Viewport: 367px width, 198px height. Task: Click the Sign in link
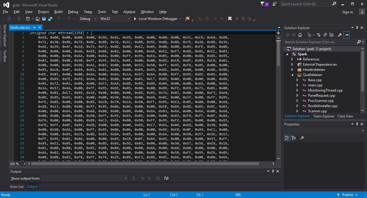[x=347, y=12]
